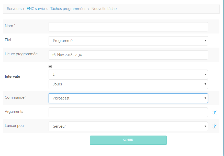The width and height of the screenshot is (224, 156).
Task: Click the bold Intervale label
Action: pyautogui.click(x=13, y=76)
